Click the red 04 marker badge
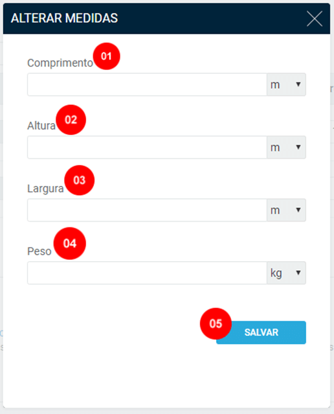This screenshot has width=334, height=414. click(x=70, y=243)
